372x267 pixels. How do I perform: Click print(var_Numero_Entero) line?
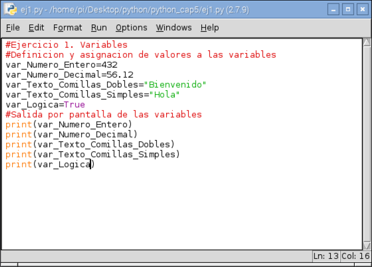coord(69,124)
